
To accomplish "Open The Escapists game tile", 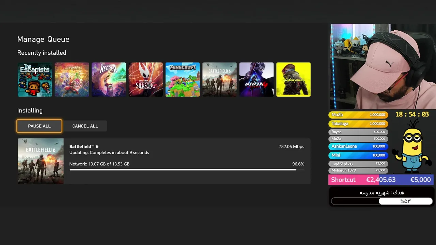I will click(35, 79).
